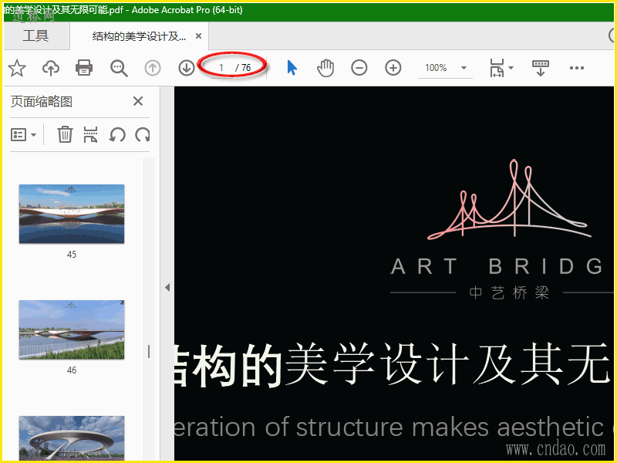Select page 46 thumbnail
Viewport: 617px width, 463px height.
click(72, 330)
